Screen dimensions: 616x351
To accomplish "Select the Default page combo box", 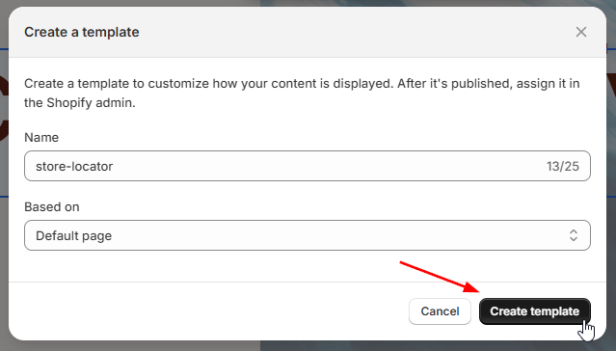I will pyautogui.click(x=308, y=235).
